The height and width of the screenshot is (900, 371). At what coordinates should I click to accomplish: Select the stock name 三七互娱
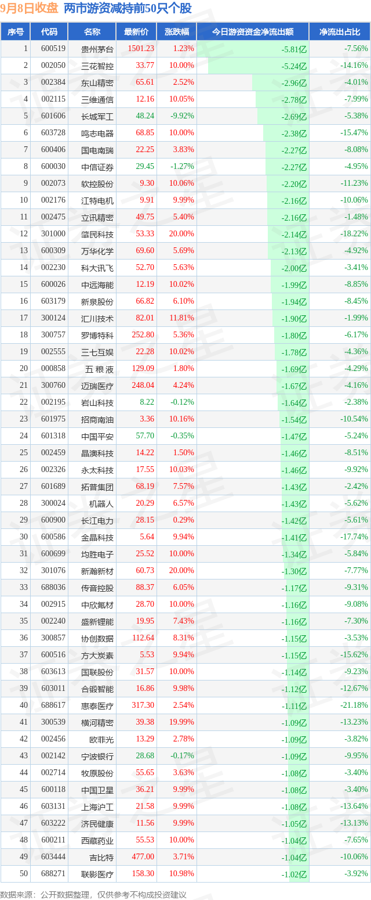pyautogui.click(x=97, y=352)
